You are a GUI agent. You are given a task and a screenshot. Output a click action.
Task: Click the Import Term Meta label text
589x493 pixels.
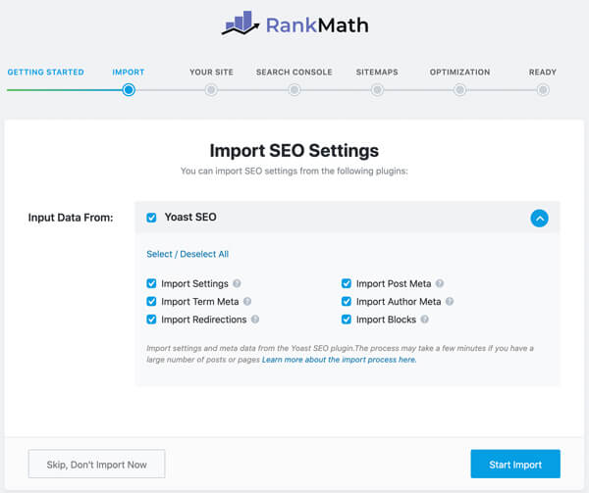(x=200, y=302)
